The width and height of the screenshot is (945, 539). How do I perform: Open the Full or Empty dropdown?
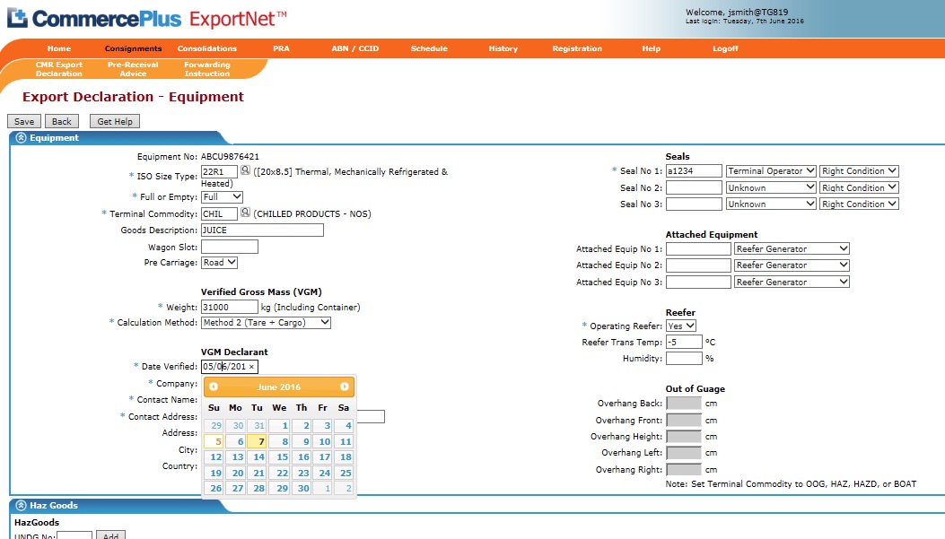[222, 196]
